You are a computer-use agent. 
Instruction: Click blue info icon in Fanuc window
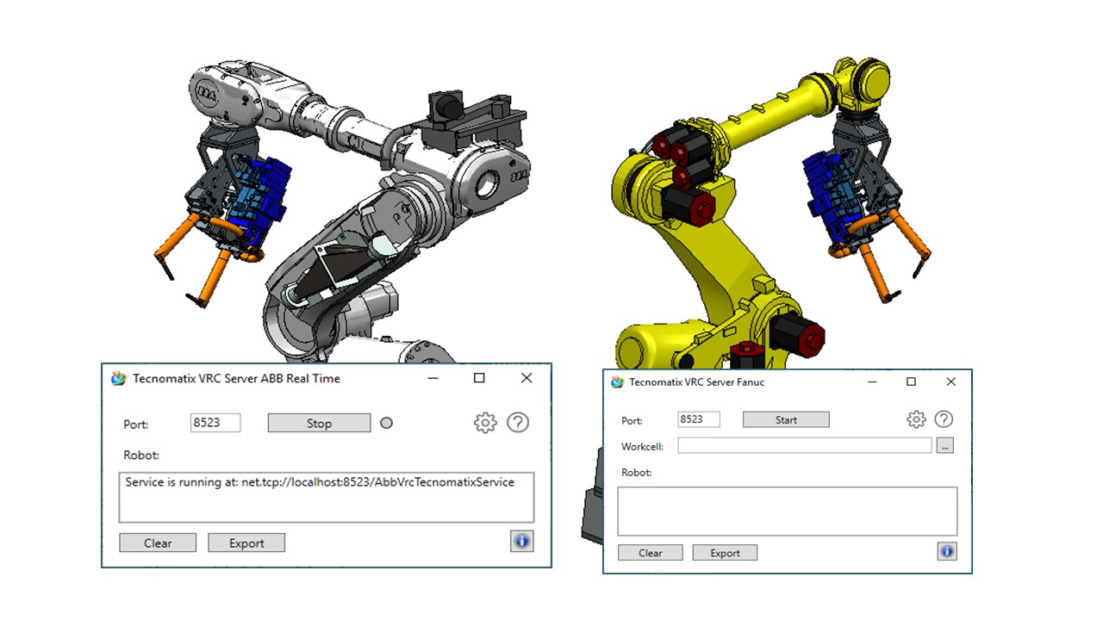(947, 551)
